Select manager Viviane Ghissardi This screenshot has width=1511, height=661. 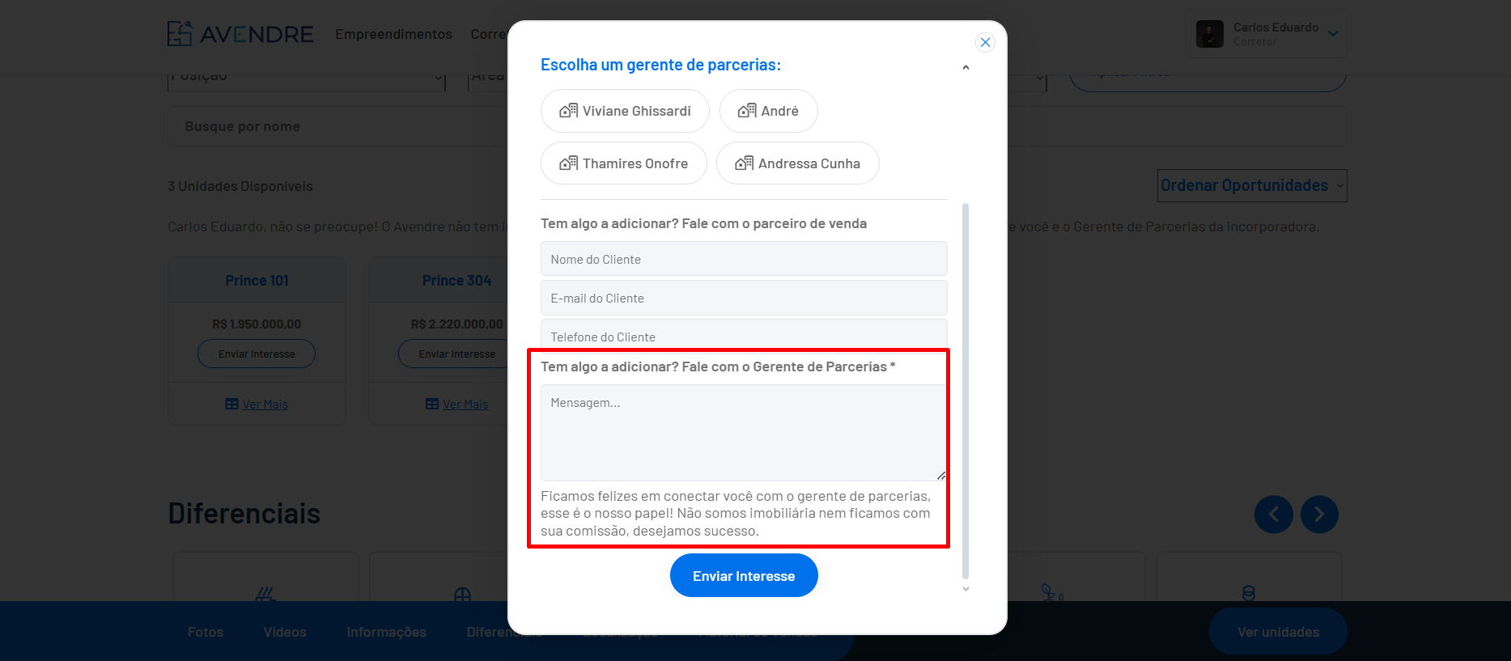[625, 111]
